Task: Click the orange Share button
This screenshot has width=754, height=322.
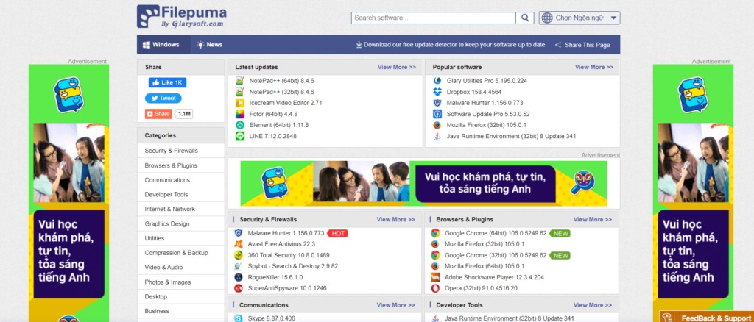Action: point(159,114)
